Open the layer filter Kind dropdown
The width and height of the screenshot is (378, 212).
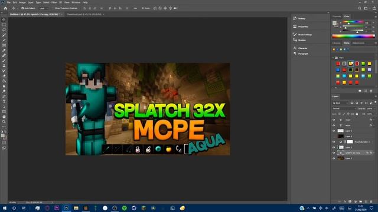[x=340, y=103]
